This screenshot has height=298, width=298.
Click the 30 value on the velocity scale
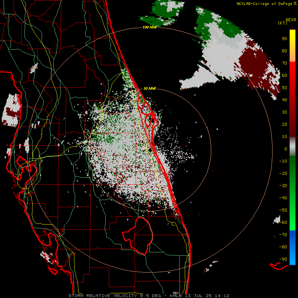tap(284, 112)
